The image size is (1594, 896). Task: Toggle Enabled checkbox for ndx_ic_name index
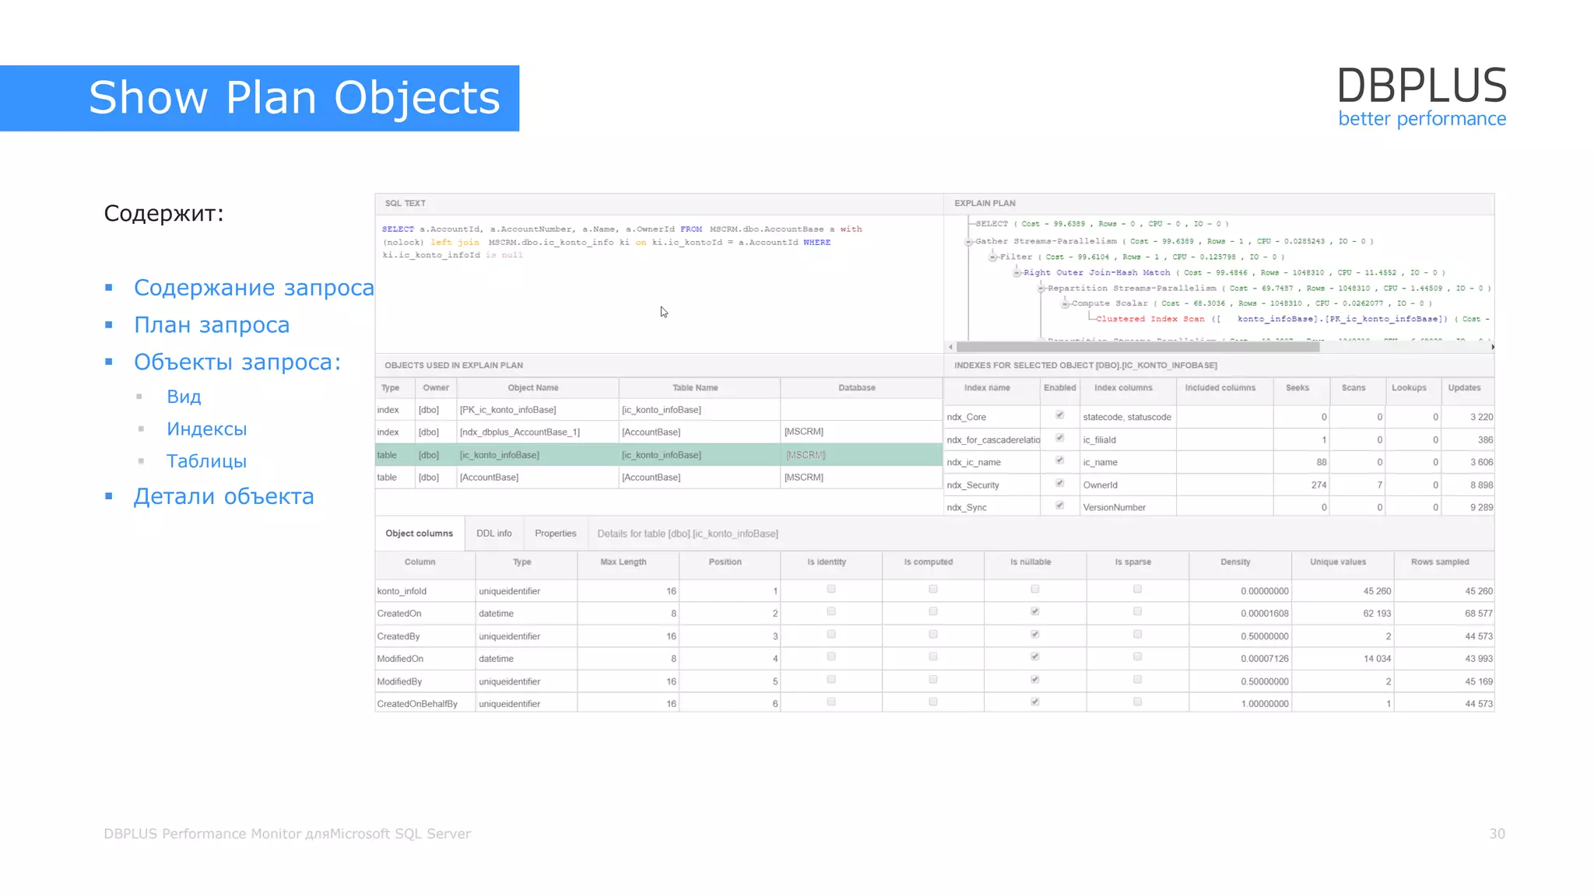coord(1059,460)
